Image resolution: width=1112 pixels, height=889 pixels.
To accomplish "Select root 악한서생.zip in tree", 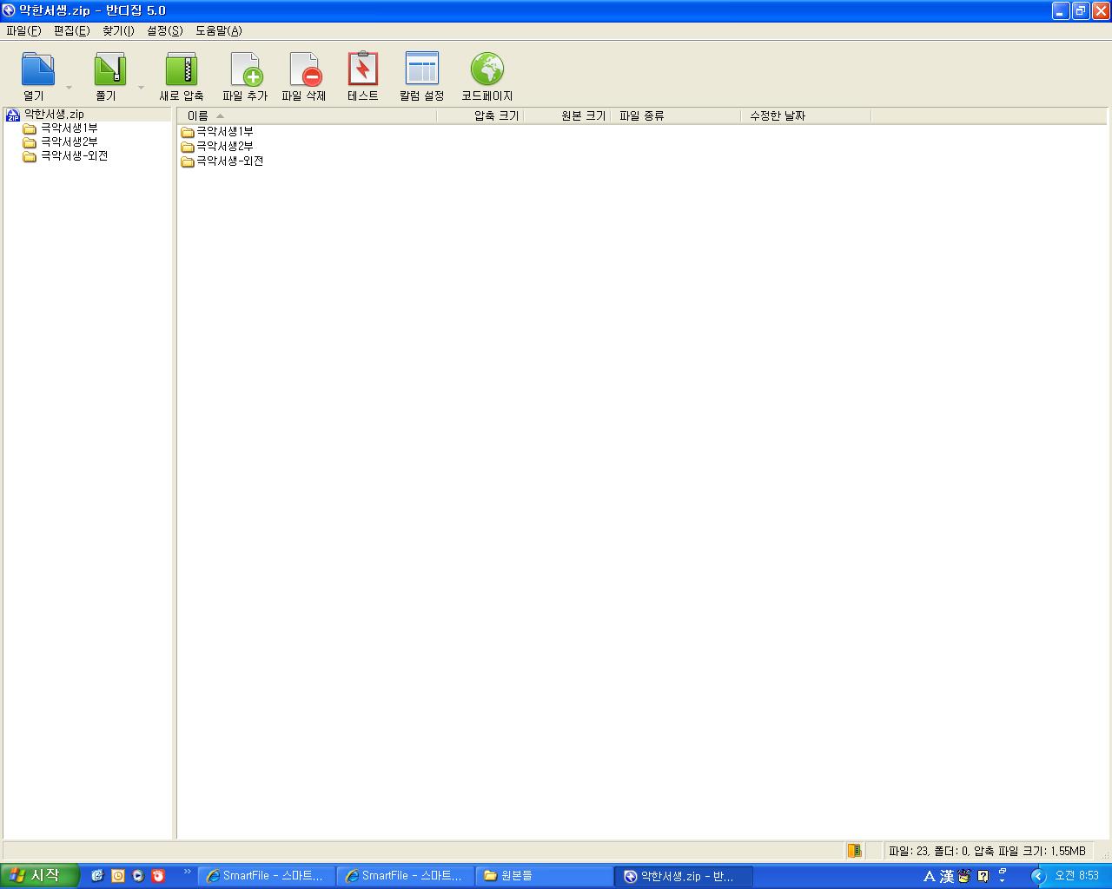I will pos(54,114).
